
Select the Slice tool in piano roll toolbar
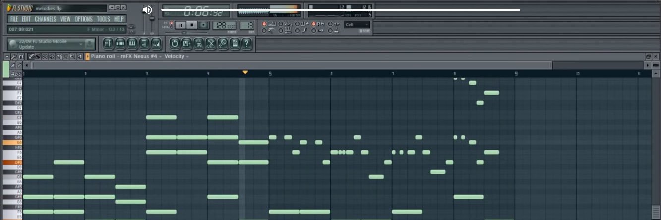[x=59, y=56]
